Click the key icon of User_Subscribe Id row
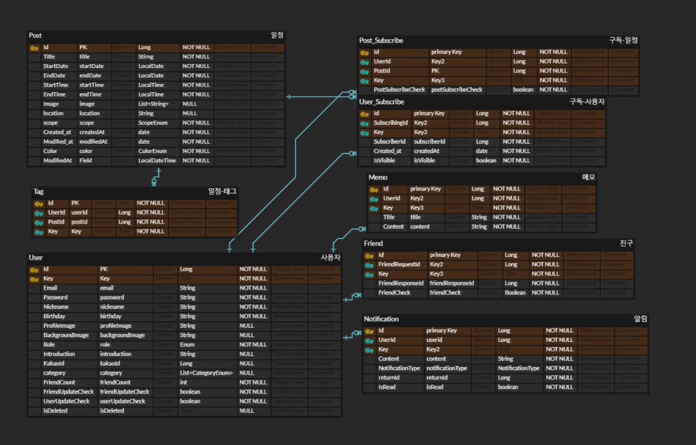The image size is (696, 445). pyautogui.click(x=364, y=114)
